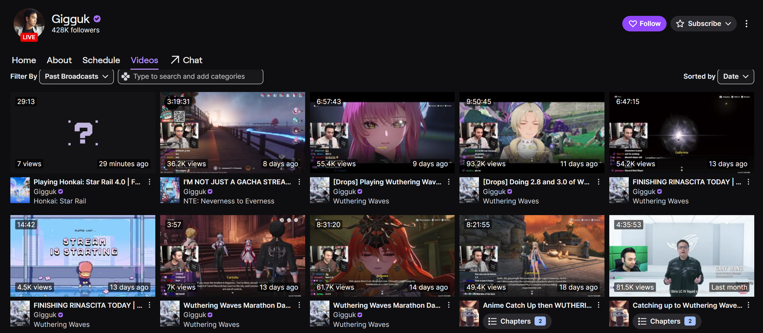This screenshot has height=333, width=763.
Task: Open the Past Broadcasts filter dropdown
Action: [x=76, y=77]
